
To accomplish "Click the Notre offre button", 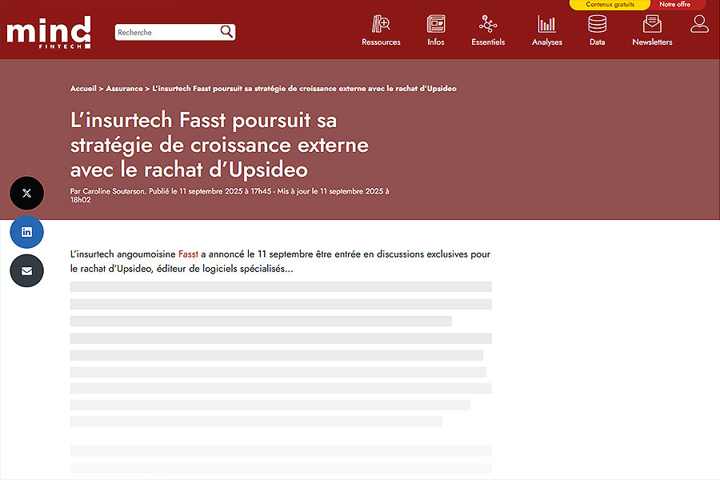I will coord(674,5).
